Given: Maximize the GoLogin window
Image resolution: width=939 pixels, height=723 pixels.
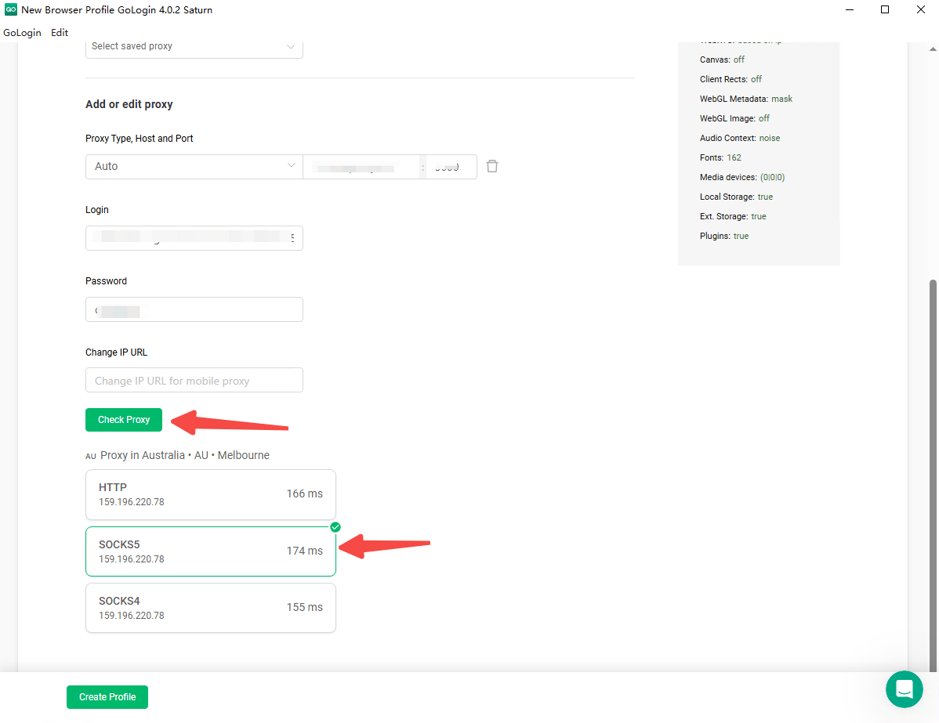Looking at the screenshot, I should (885, 10).
